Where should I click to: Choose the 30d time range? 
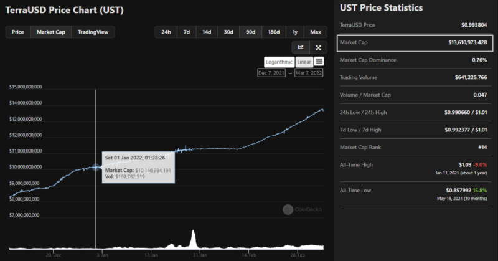pos(228,32)
